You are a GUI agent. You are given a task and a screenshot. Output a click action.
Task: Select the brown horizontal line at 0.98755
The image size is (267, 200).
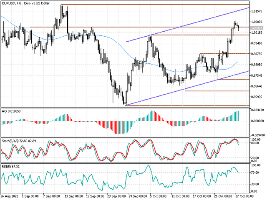click(224, 54)
